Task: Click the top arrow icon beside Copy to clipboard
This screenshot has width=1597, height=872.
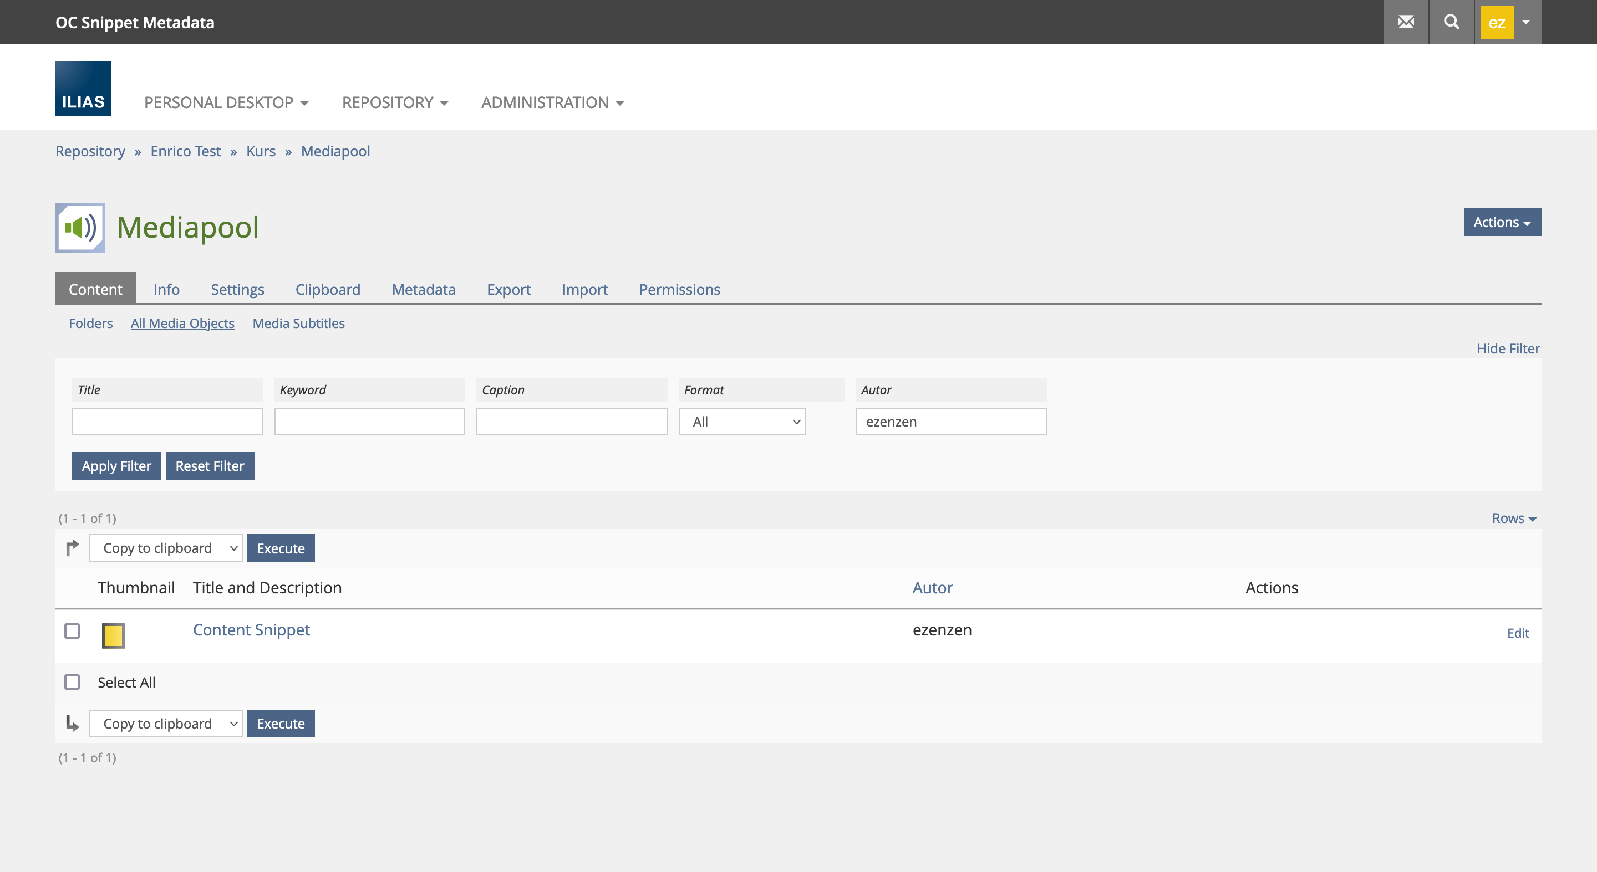Action: (x=73, y=547)
